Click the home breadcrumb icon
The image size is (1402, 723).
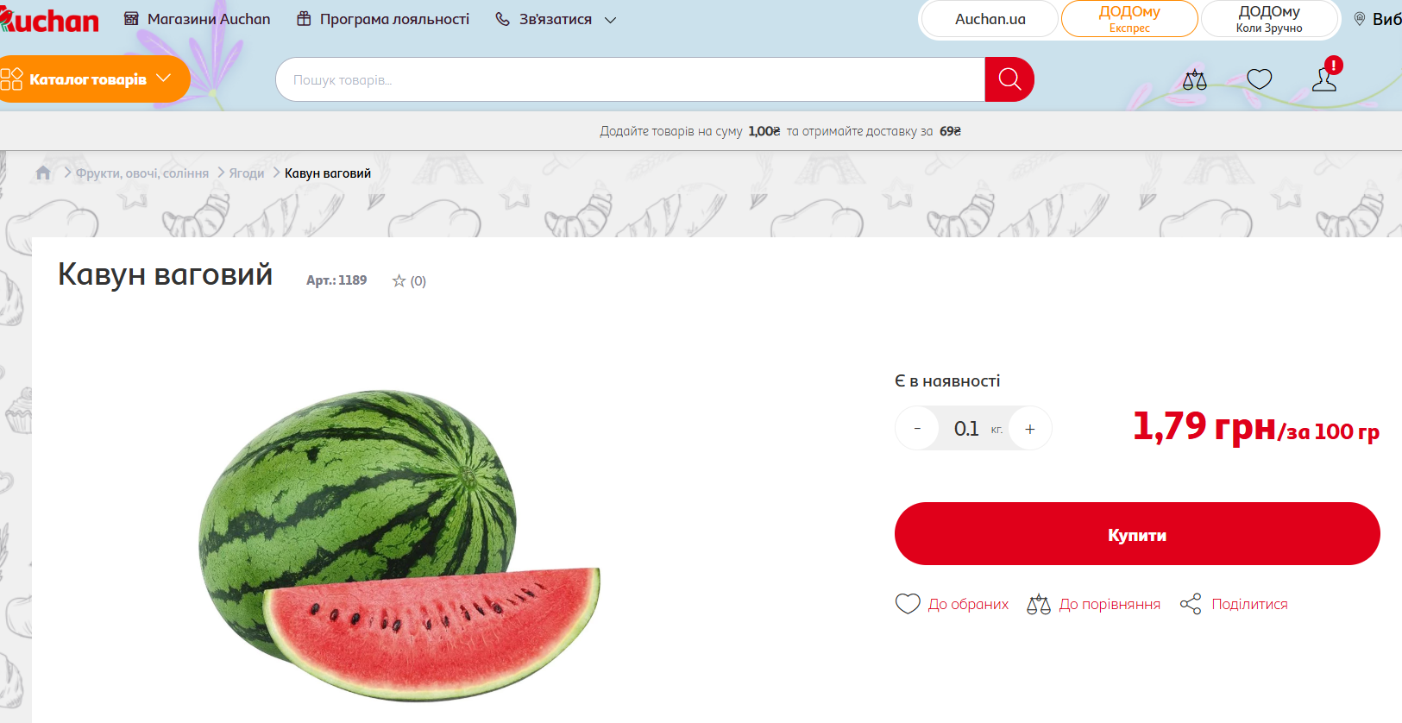click(43, 173)
